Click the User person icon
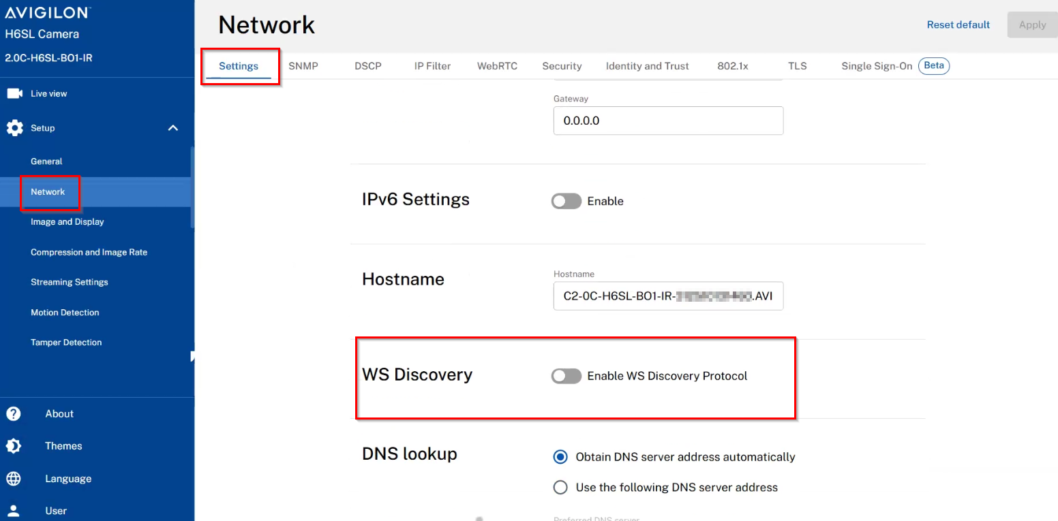 pos(13,511)
